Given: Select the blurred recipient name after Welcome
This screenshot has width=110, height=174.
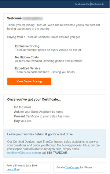Looking at the screenshot, I should 32,18.
